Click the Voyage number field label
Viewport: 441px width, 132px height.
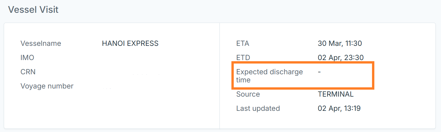click(x=47, y=86)
